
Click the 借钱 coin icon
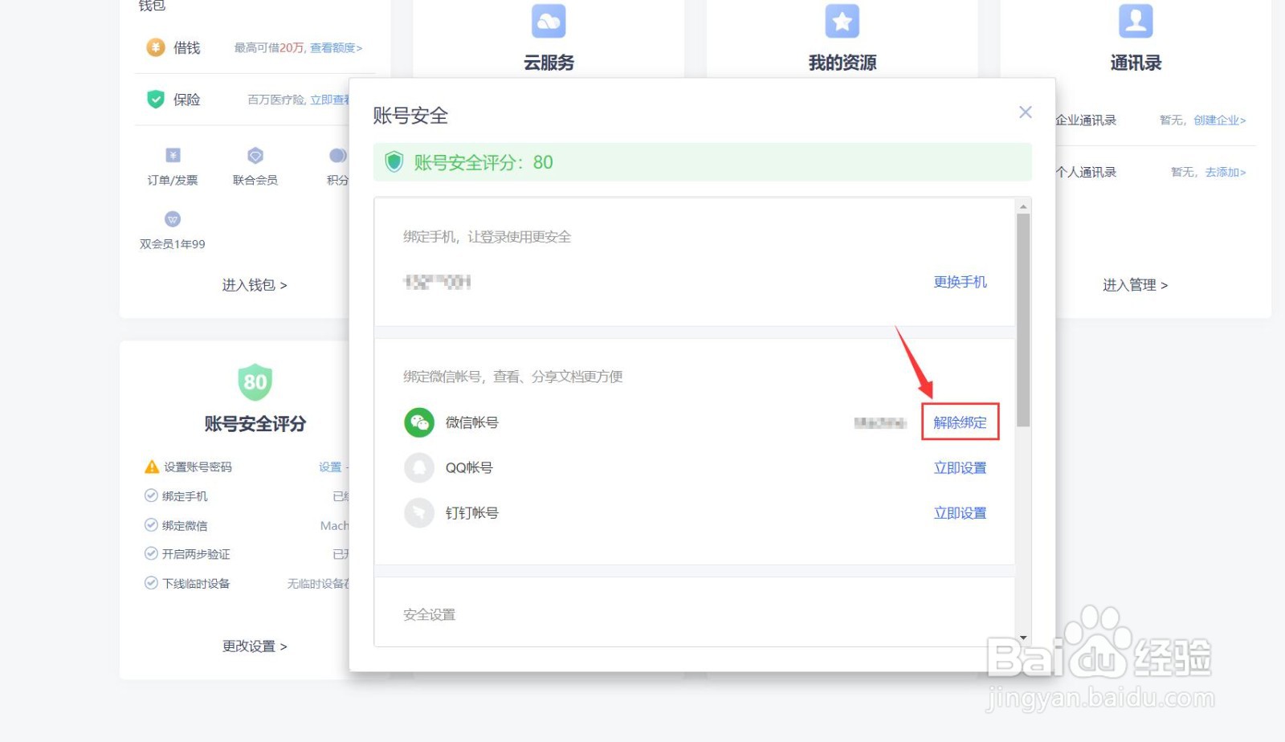coord(155,47)
